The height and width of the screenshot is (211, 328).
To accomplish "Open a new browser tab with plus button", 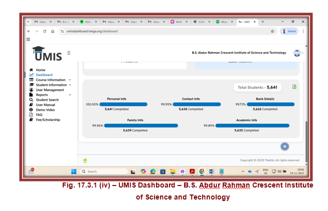I will coord(262,21).
